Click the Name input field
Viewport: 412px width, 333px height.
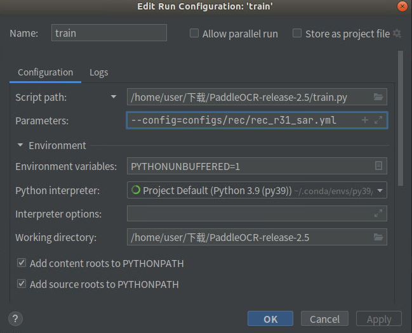click(x=109, y=33)
